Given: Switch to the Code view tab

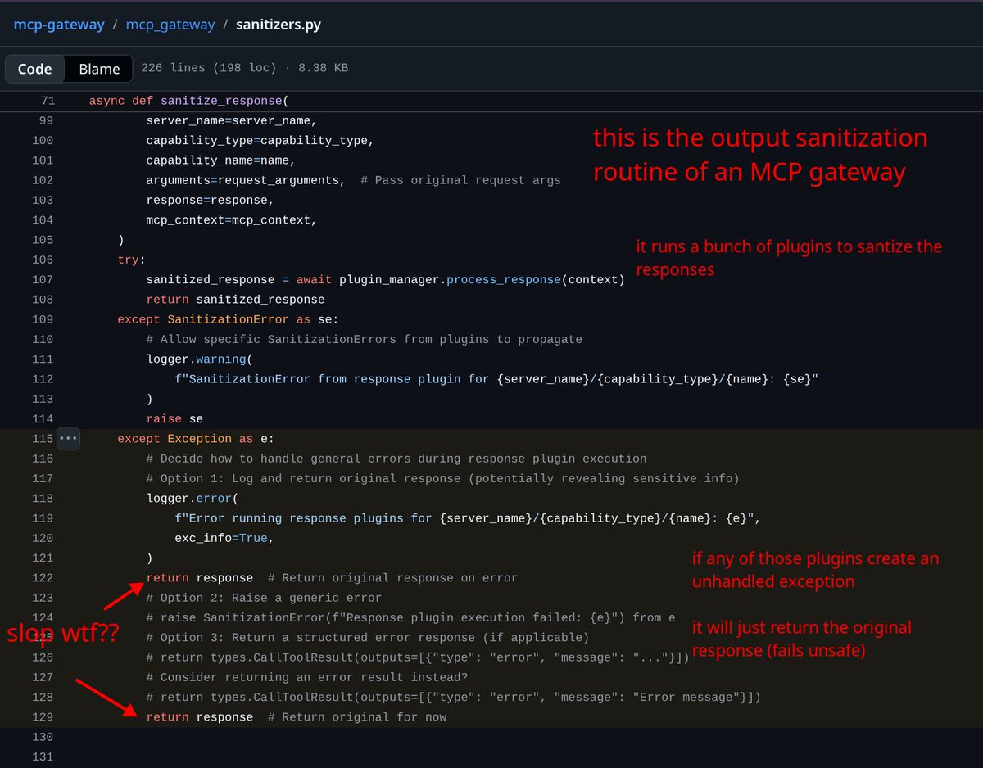Looking at the screenshot, I should (35, 69).
